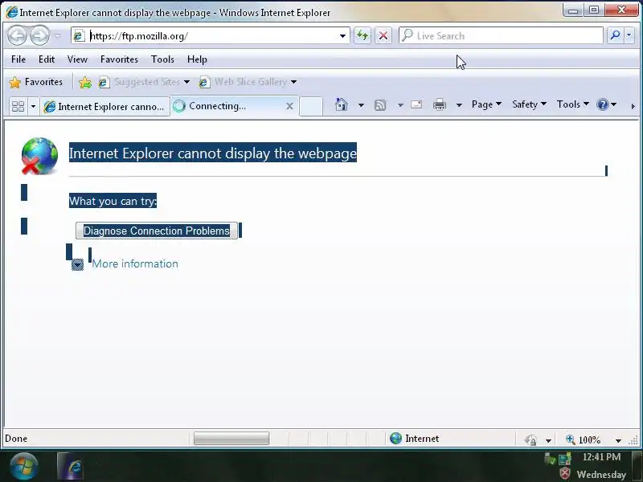Open the Help menu
Image resolution: width=643 pixels, height=482 pixels.
click(197, 59)
